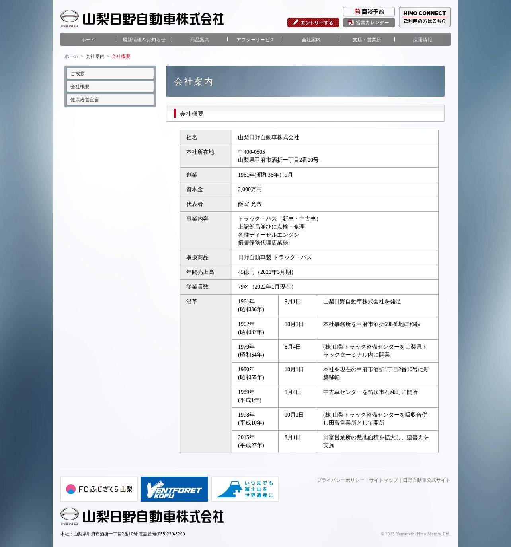Image resolution: width=511 pixels, height=547 pixels.
Task: Go to アフターサービス menu item
Action: pos(255,40)
